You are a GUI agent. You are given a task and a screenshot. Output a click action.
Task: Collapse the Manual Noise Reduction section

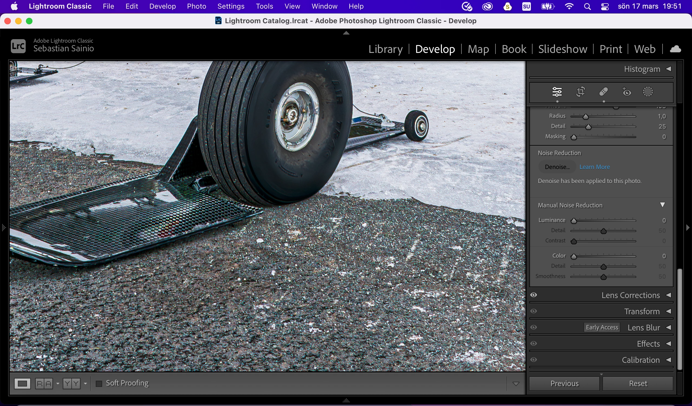point(662,205)
